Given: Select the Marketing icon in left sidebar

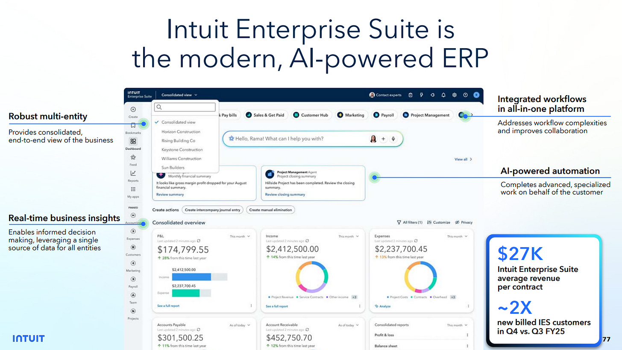Looking at the screenshot, I should (133, 263).
